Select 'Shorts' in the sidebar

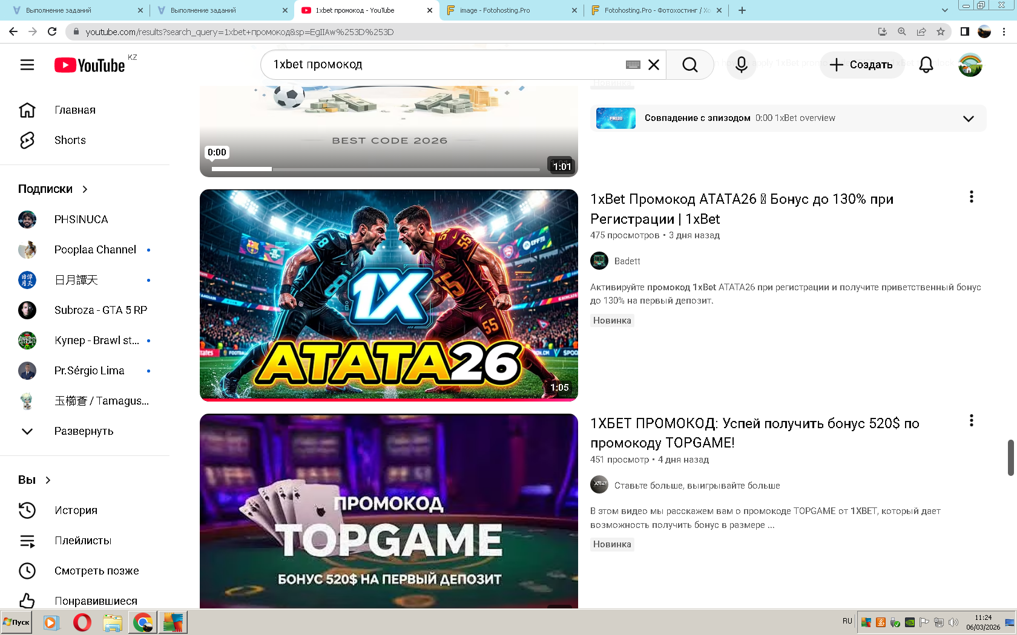[x=70, y=140]
